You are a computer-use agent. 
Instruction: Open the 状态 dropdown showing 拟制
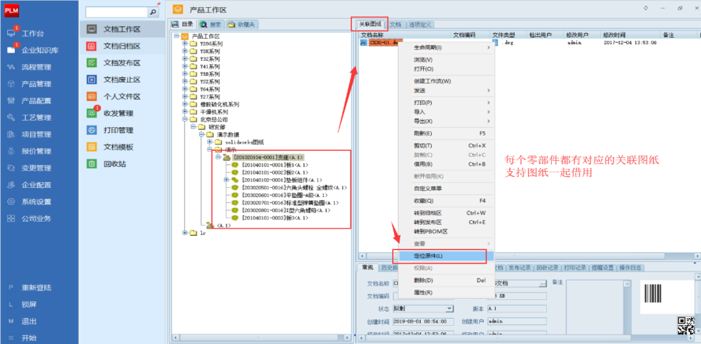point(450,308)
